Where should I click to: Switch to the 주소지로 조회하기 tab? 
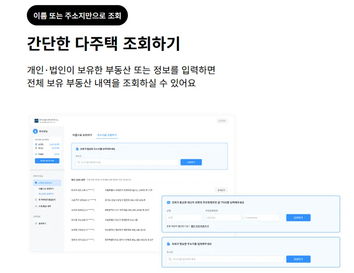107,135
